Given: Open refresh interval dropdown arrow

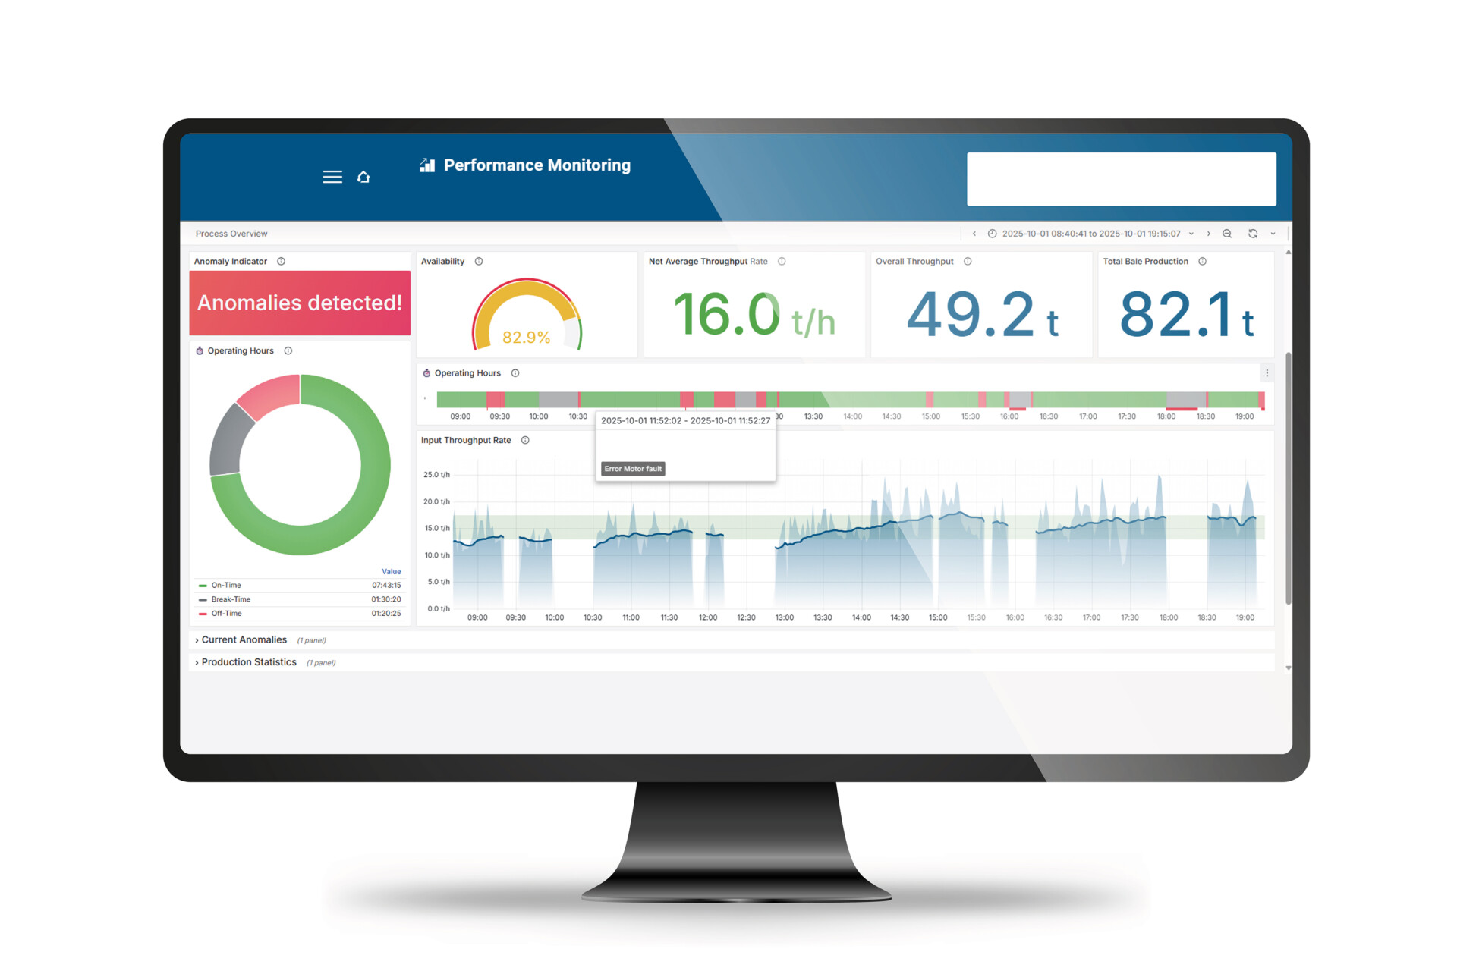Looking at the screenshot, I should tap(1273, 234).
